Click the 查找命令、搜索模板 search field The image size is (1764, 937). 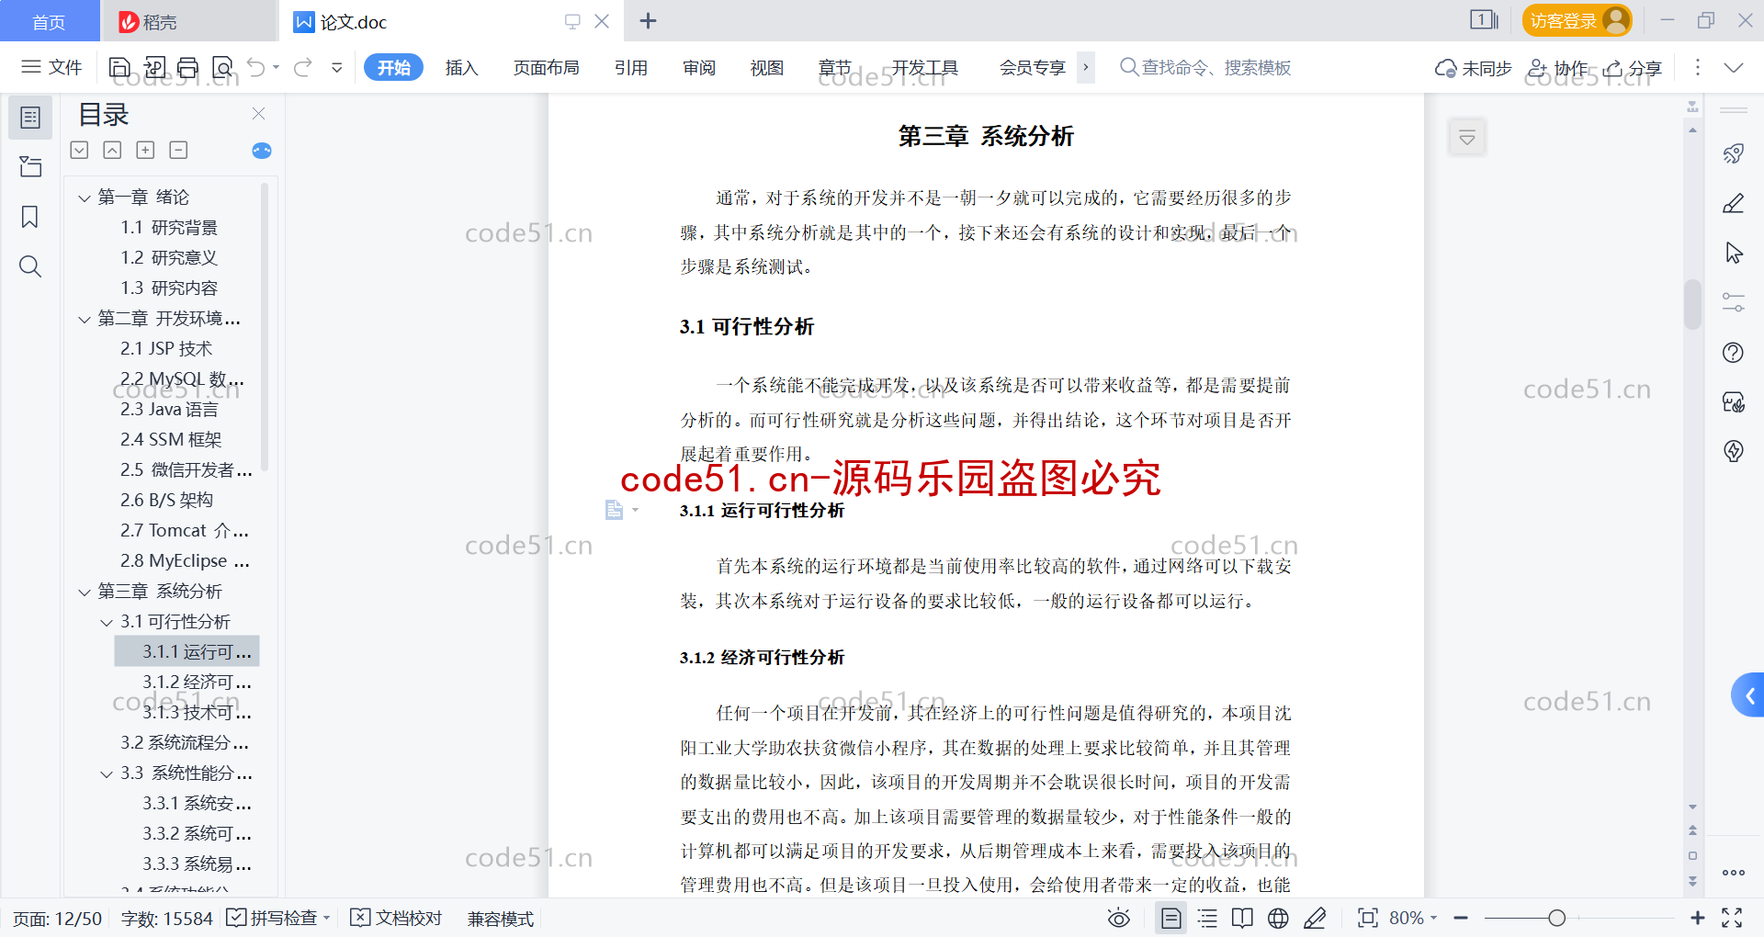coord(1206,67)
